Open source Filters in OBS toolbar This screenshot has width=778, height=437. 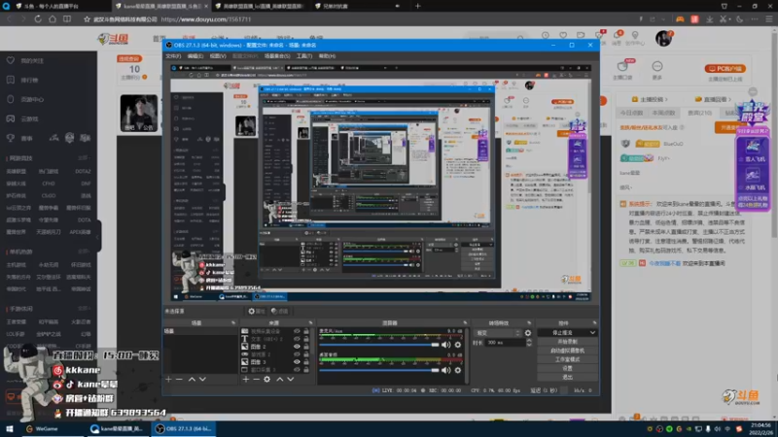280,311
